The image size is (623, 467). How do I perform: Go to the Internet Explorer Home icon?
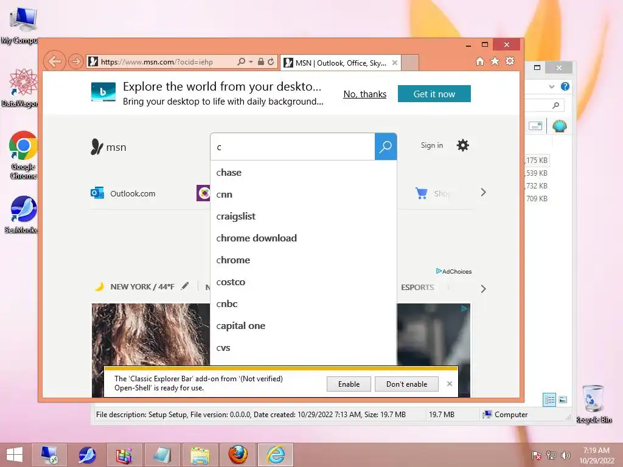pos(480,61)
